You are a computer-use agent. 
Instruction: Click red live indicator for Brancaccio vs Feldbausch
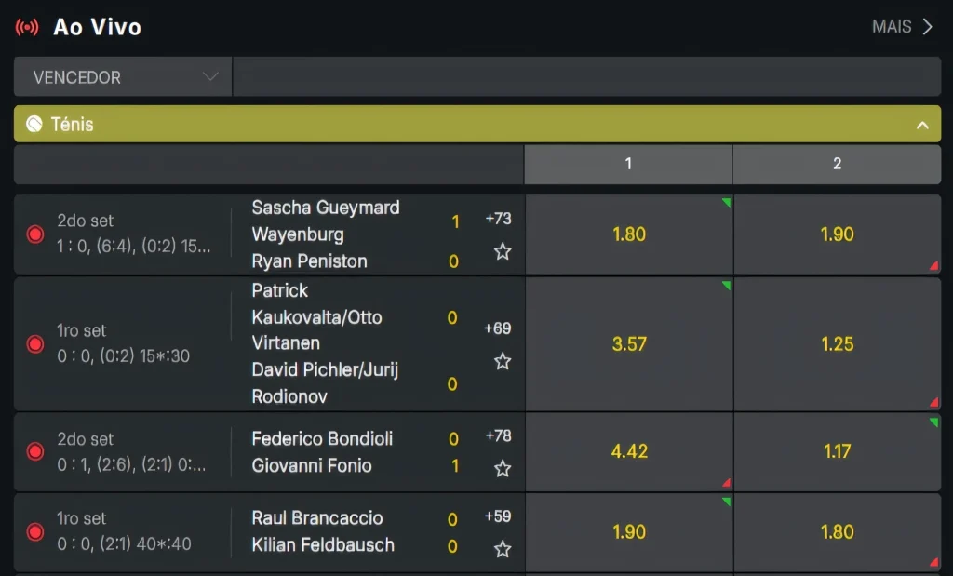point(35,532)
